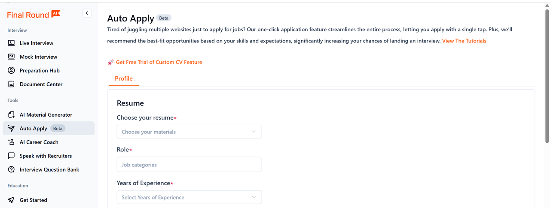The width and height of the screenshot is (550, 208).
Task: Click the Document Center icon
Action: click(x=12, y=84)
